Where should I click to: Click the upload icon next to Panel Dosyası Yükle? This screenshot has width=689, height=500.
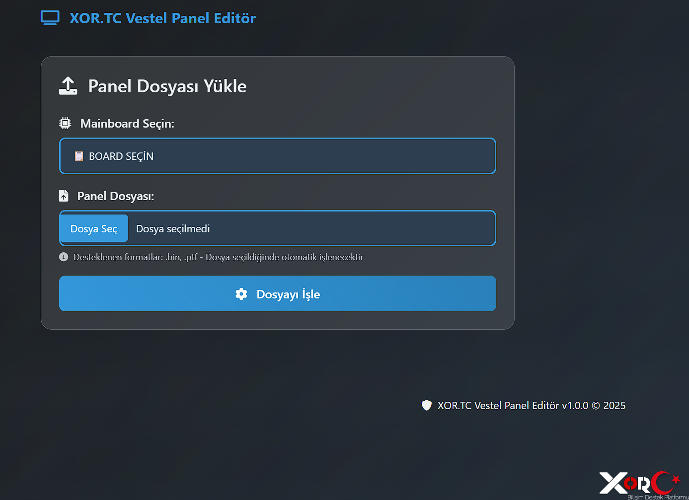click(x=68, y=85)
